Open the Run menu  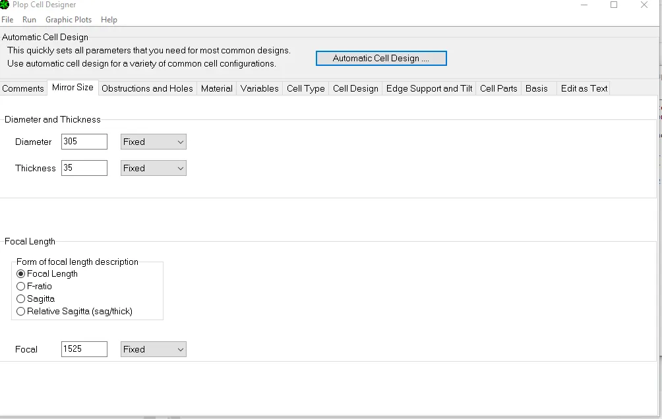tap(29, 20)
